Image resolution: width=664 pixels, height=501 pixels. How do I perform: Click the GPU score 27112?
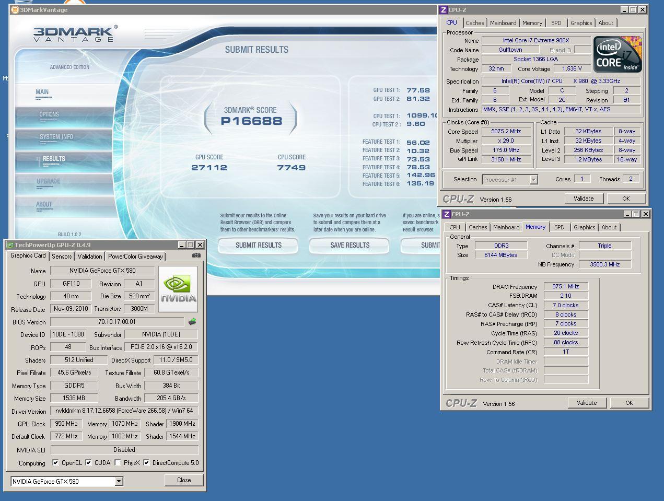pyautogui.click(x=209, y=168)
